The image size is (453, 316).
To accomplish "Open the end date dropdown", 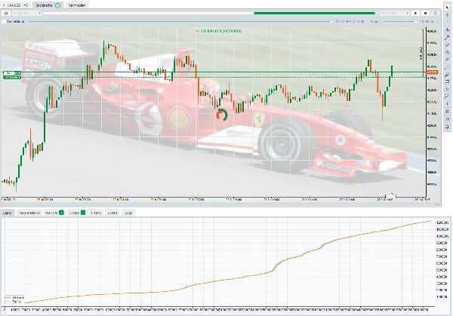I will pos(394,13).
